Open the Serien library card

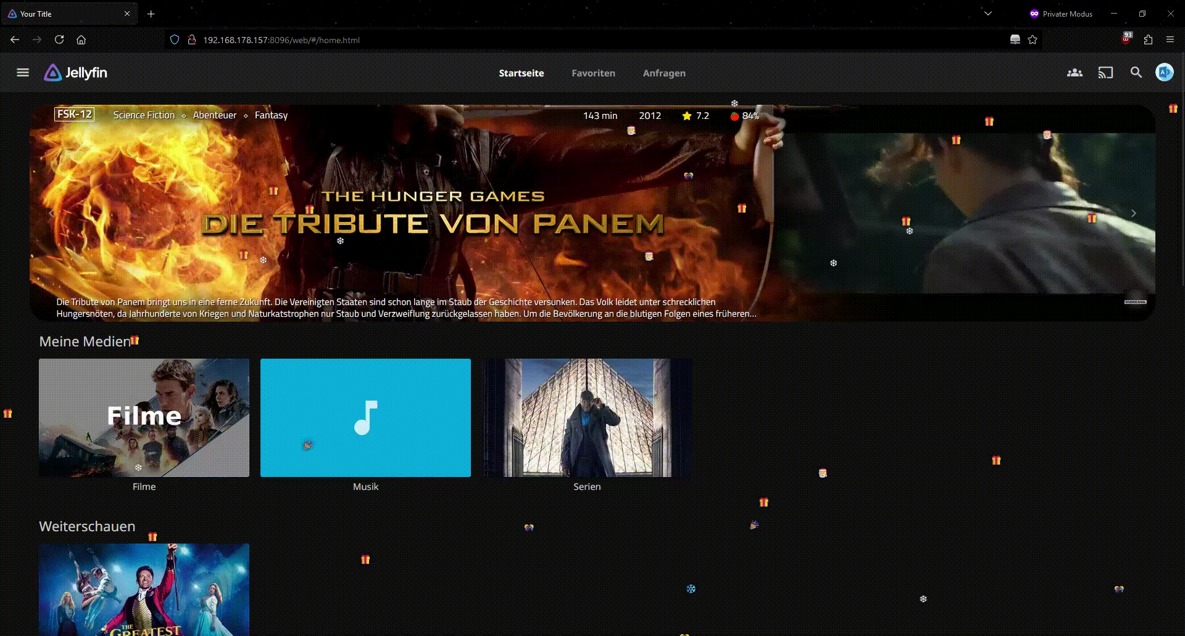pyautogui.click(x=587, y=418)
